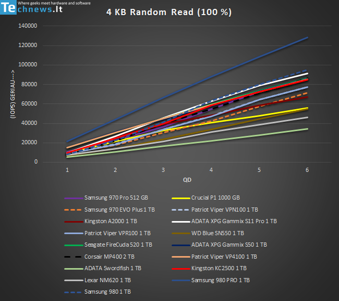Screen dimensions: 339x301
Task: Click the y-axis value 60000
Action: (x=29, y=103)
